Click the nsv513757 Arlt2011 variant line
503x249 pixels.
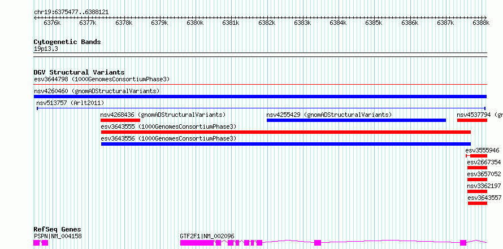pyautogui.click(x=261, y=108)
